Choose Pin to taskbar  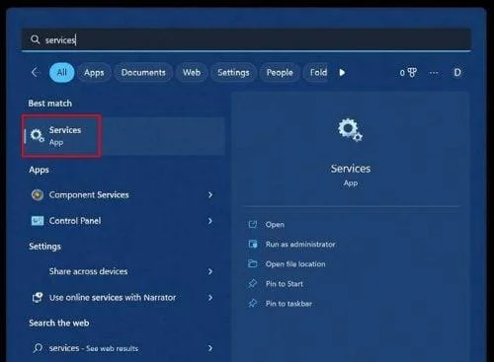288,304
